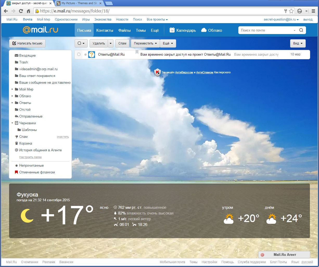Click the browser address bar
This screenshot has width=319, height=267.
click(159, 11)
